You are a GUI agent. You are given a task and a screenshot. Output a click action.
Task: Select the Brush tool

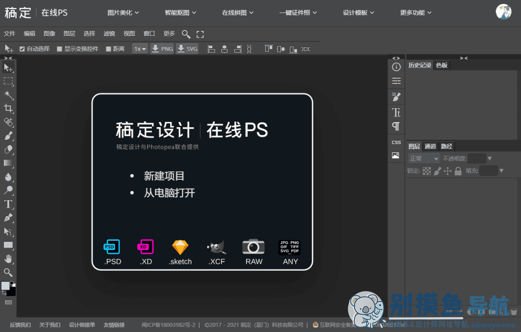point(8,136)
